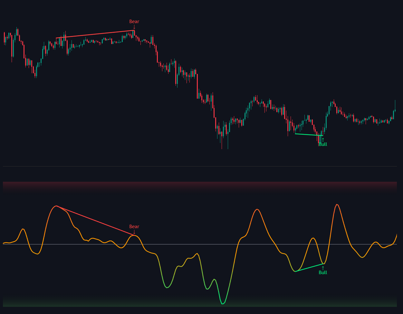This screenshot has width=403, height=314.
Task: Select the Bull label in the oscillator
Action: coord(323,273)
